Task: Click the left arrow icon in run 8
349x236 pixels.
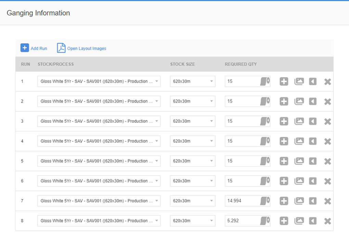Action: click(x=313, y=221)
